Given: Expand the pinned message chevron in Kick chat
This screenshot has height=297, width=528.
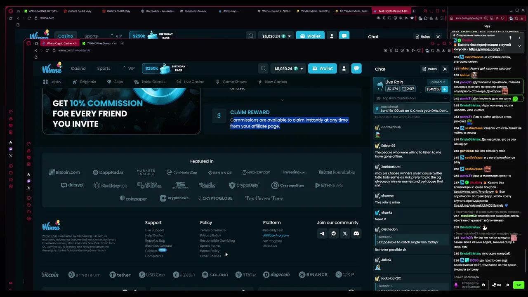Looking at the screenshot, I should (519, 46).
